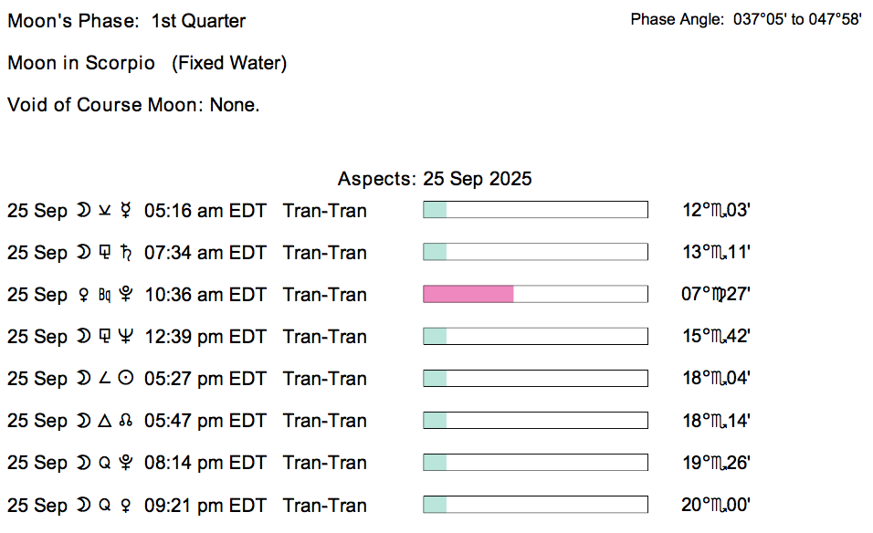Click the "Moon in Scorpio" text

coord(81,63)
